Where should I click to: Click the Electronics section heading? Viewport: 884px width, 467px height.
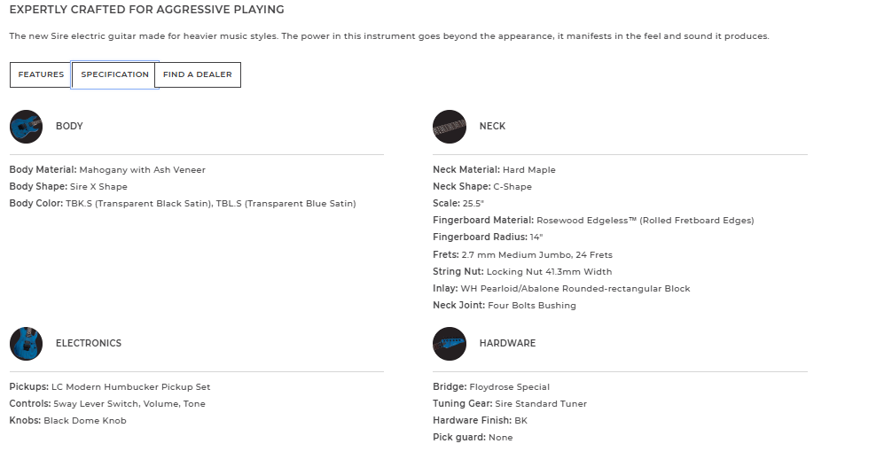[89, 344]
